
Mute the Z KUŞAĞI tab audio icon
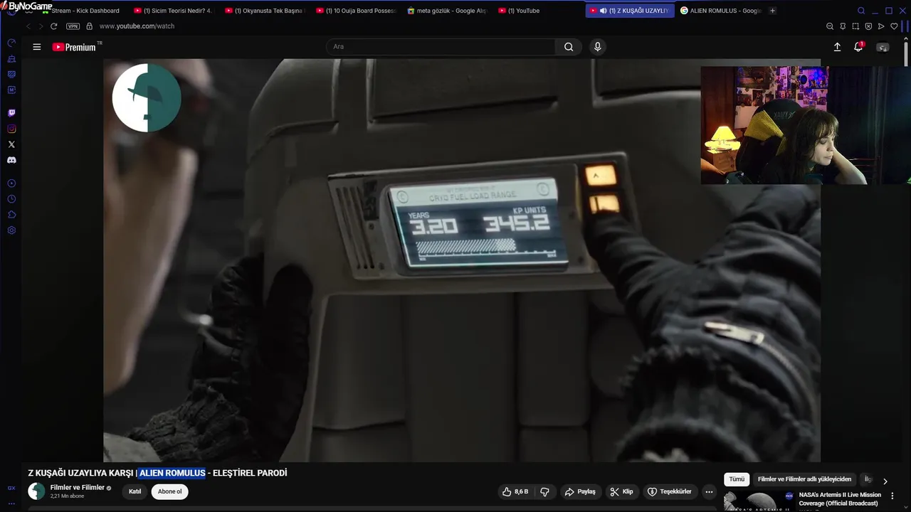[x=603, y=11]
